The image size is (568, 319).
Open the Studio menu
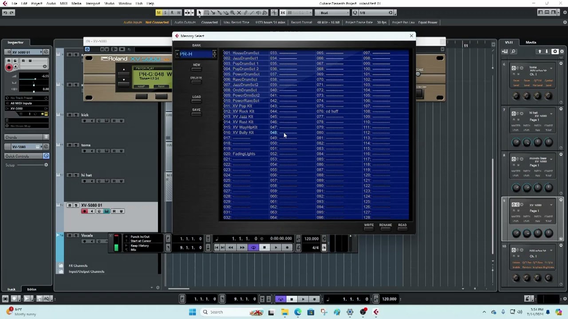pyautogui.click(x=109, y=4)
